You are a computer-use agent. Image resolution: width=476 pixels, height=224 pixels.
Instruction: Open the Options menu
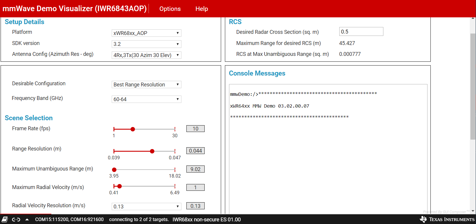pyautogui.click(x=170, y=9)
